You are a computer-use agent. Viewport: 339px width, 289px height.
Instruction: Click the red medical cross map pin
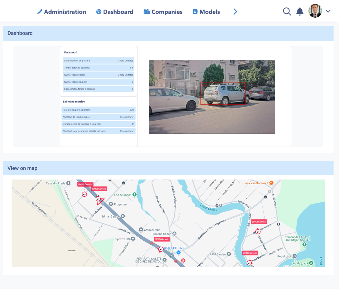tap(183, 260)
